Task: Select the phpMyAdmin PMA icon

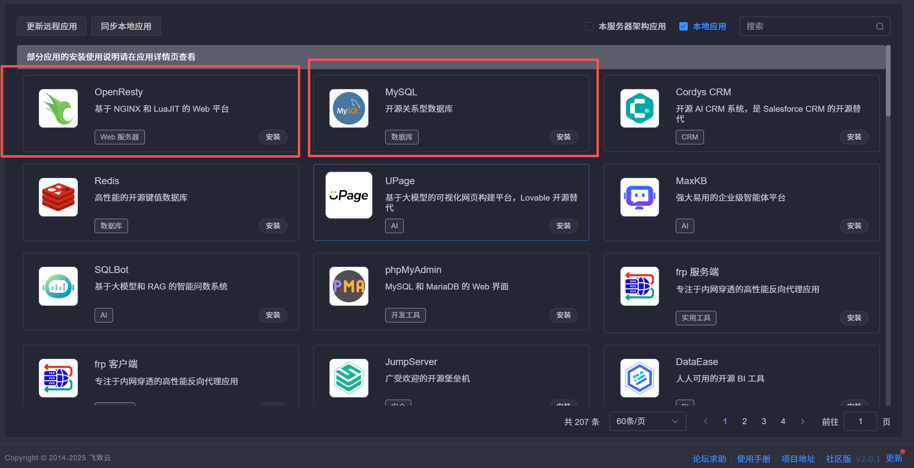Action: click(x=349, y=286)
